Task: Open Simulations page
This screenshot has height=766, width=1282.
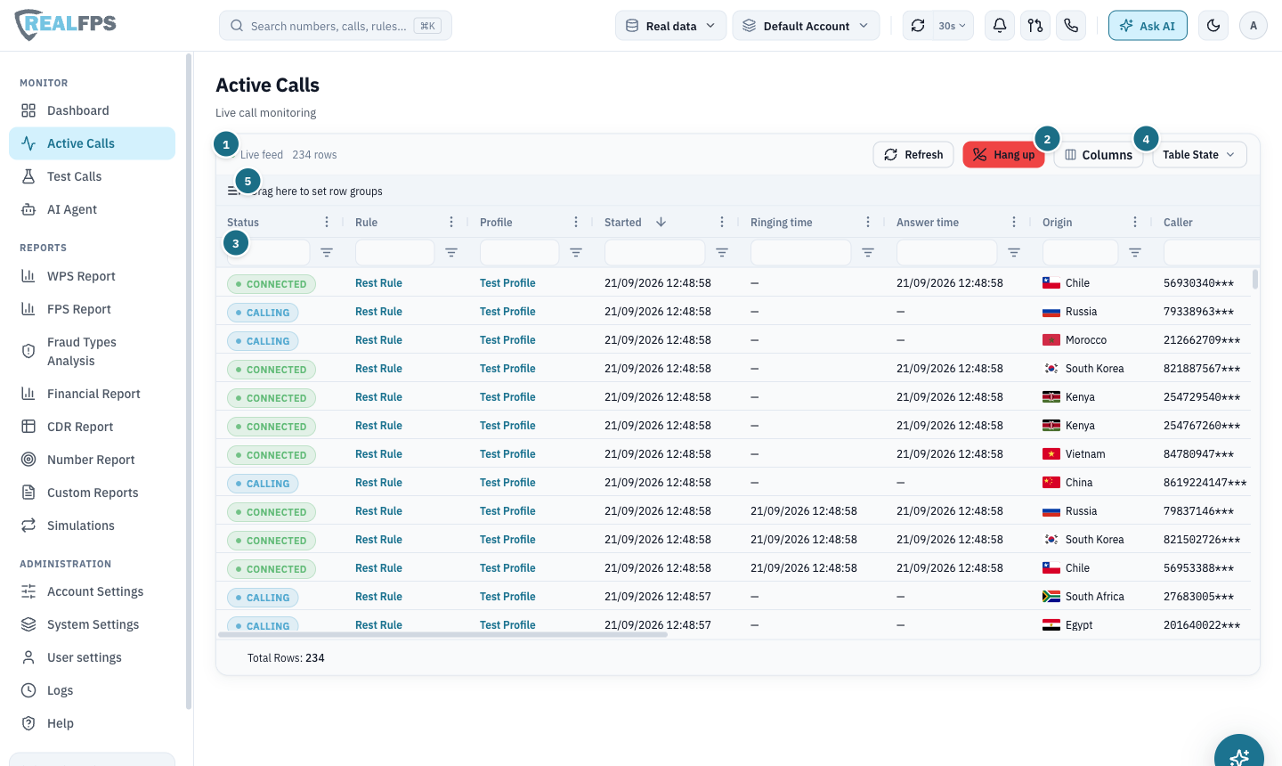Action: [x=92, y=526]
